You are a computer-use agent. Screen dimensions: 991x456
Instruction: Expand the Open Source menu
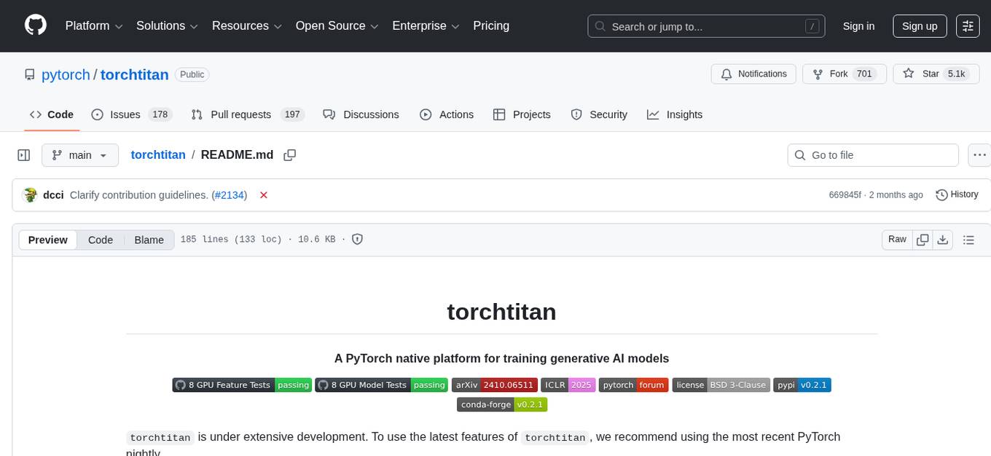336,25
